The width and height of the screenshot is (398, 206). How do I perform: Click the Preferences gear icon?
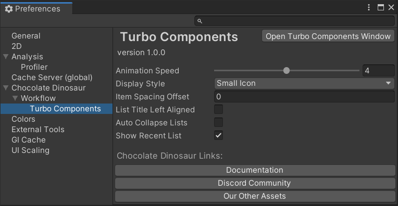[9, 9]
